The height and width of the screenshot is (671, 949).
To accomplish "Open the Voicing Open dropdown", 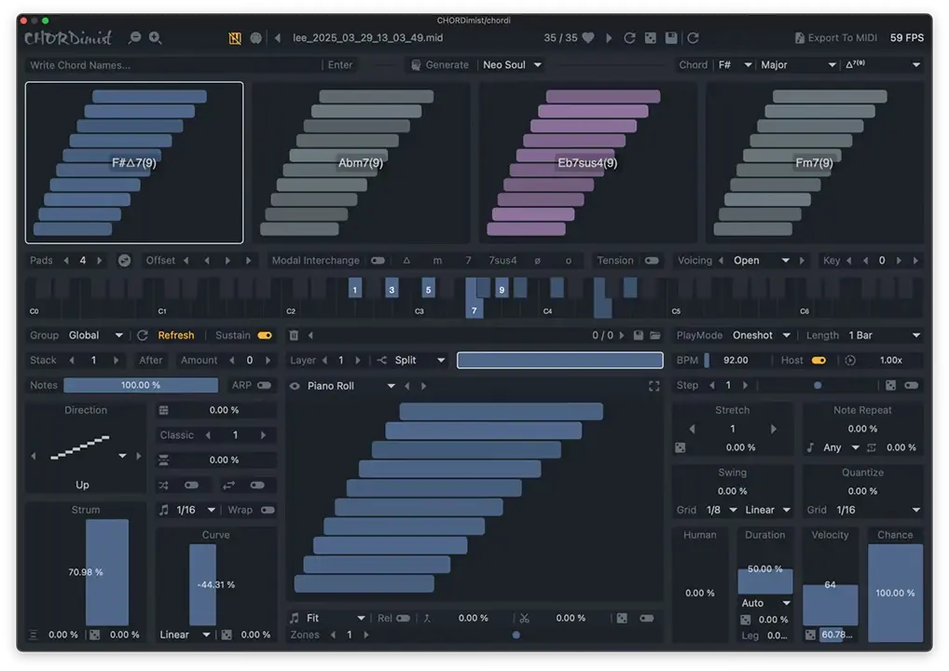I will (x=762, y=261).
